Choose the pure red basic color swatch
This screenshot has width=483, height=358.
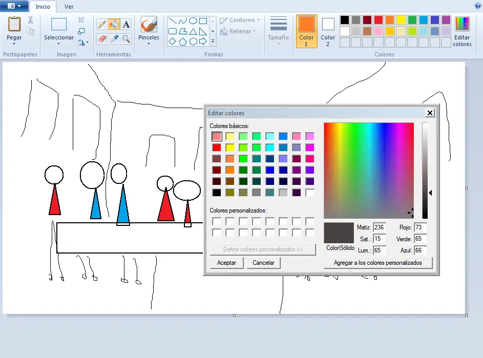(x=217, y=148)
